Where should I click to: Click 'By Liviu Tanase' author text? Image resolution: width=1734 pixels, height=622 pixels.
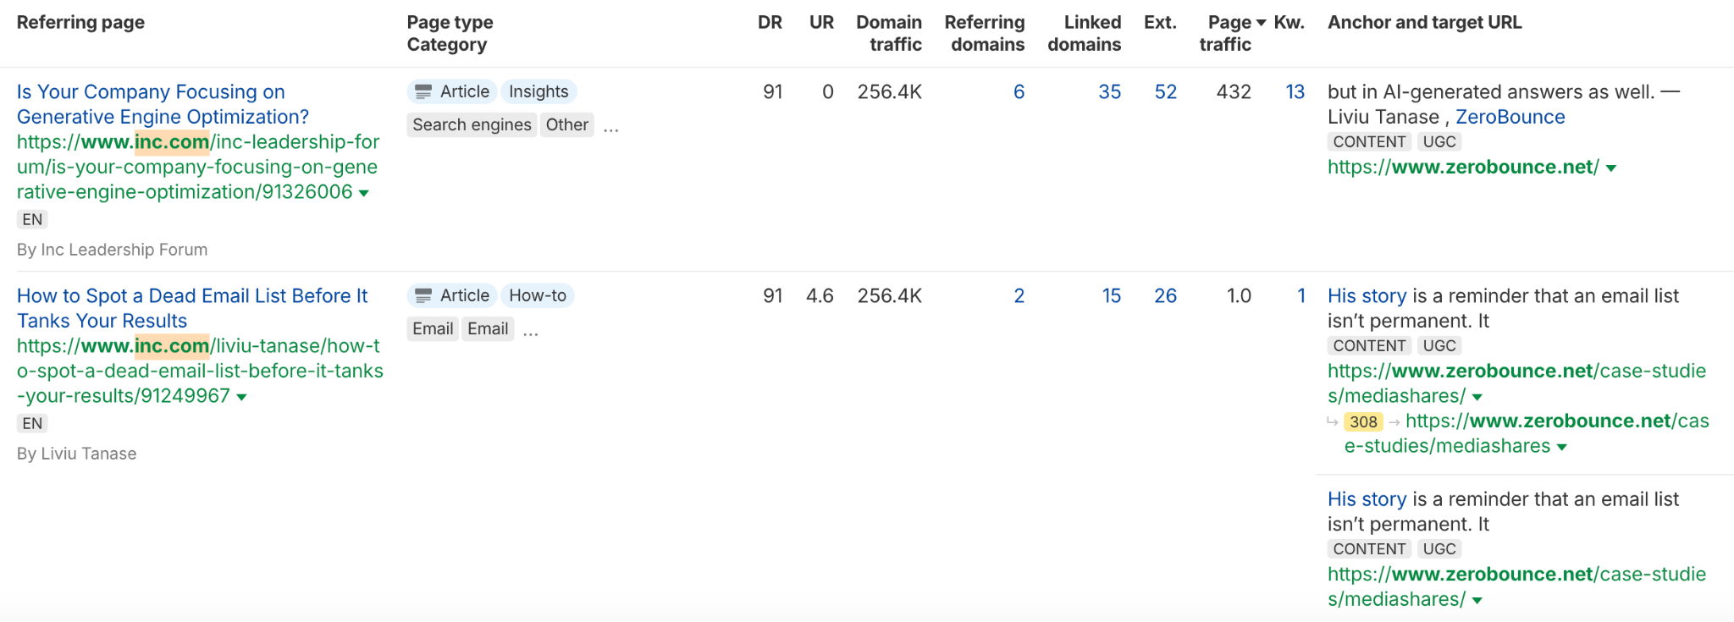click(76, 454)
